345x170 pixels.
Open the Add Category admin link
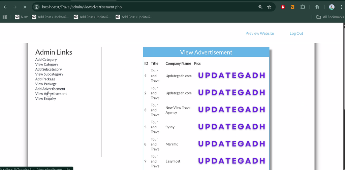coord(46,59)
